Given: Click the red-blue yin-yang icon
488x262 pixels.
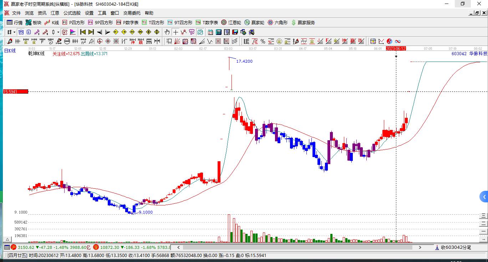Looking at the screenshot, I should pyautogui.click(x=390, y=41).
